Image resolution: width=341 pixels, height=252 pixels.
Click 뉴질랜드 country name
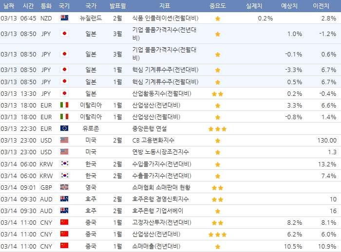(x=91, y=18)
